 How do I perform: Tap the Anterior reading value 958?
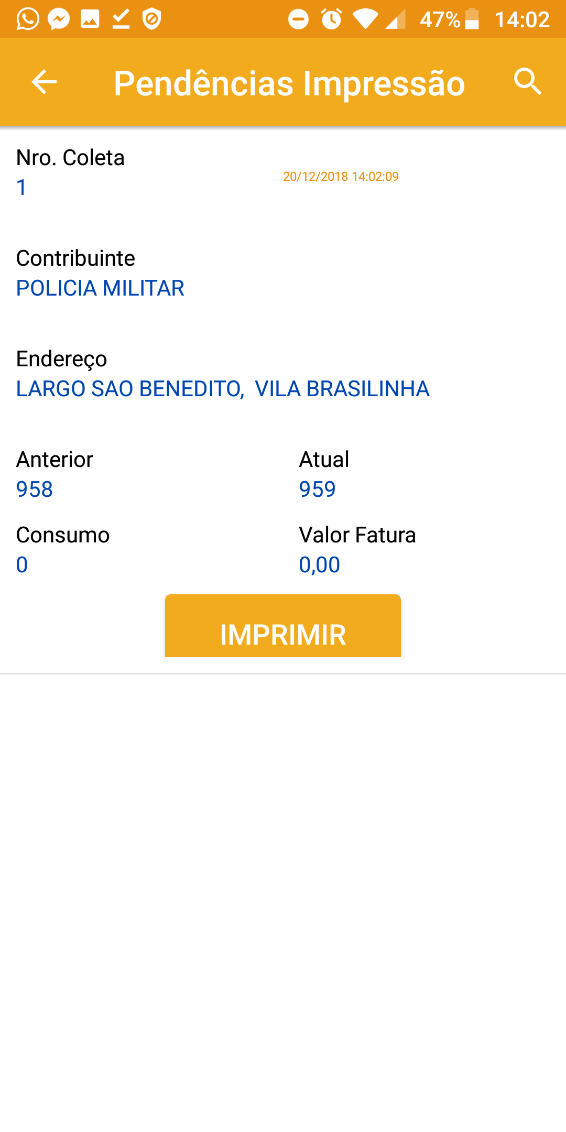point(35,489)
